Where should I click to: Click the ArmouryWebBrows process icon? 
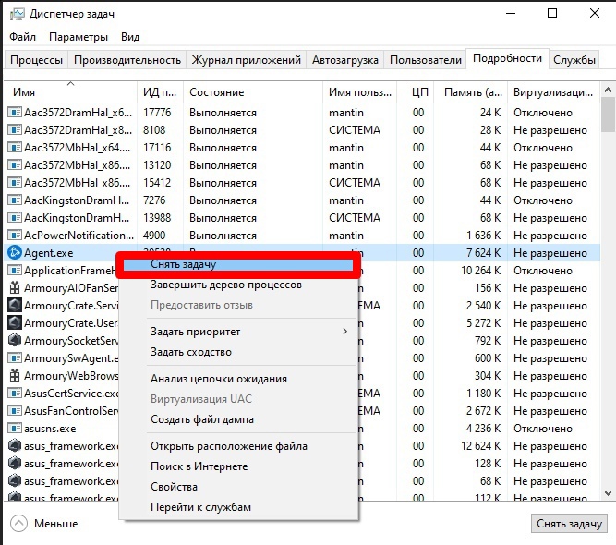pyautogui.click(x=15, y=376)
